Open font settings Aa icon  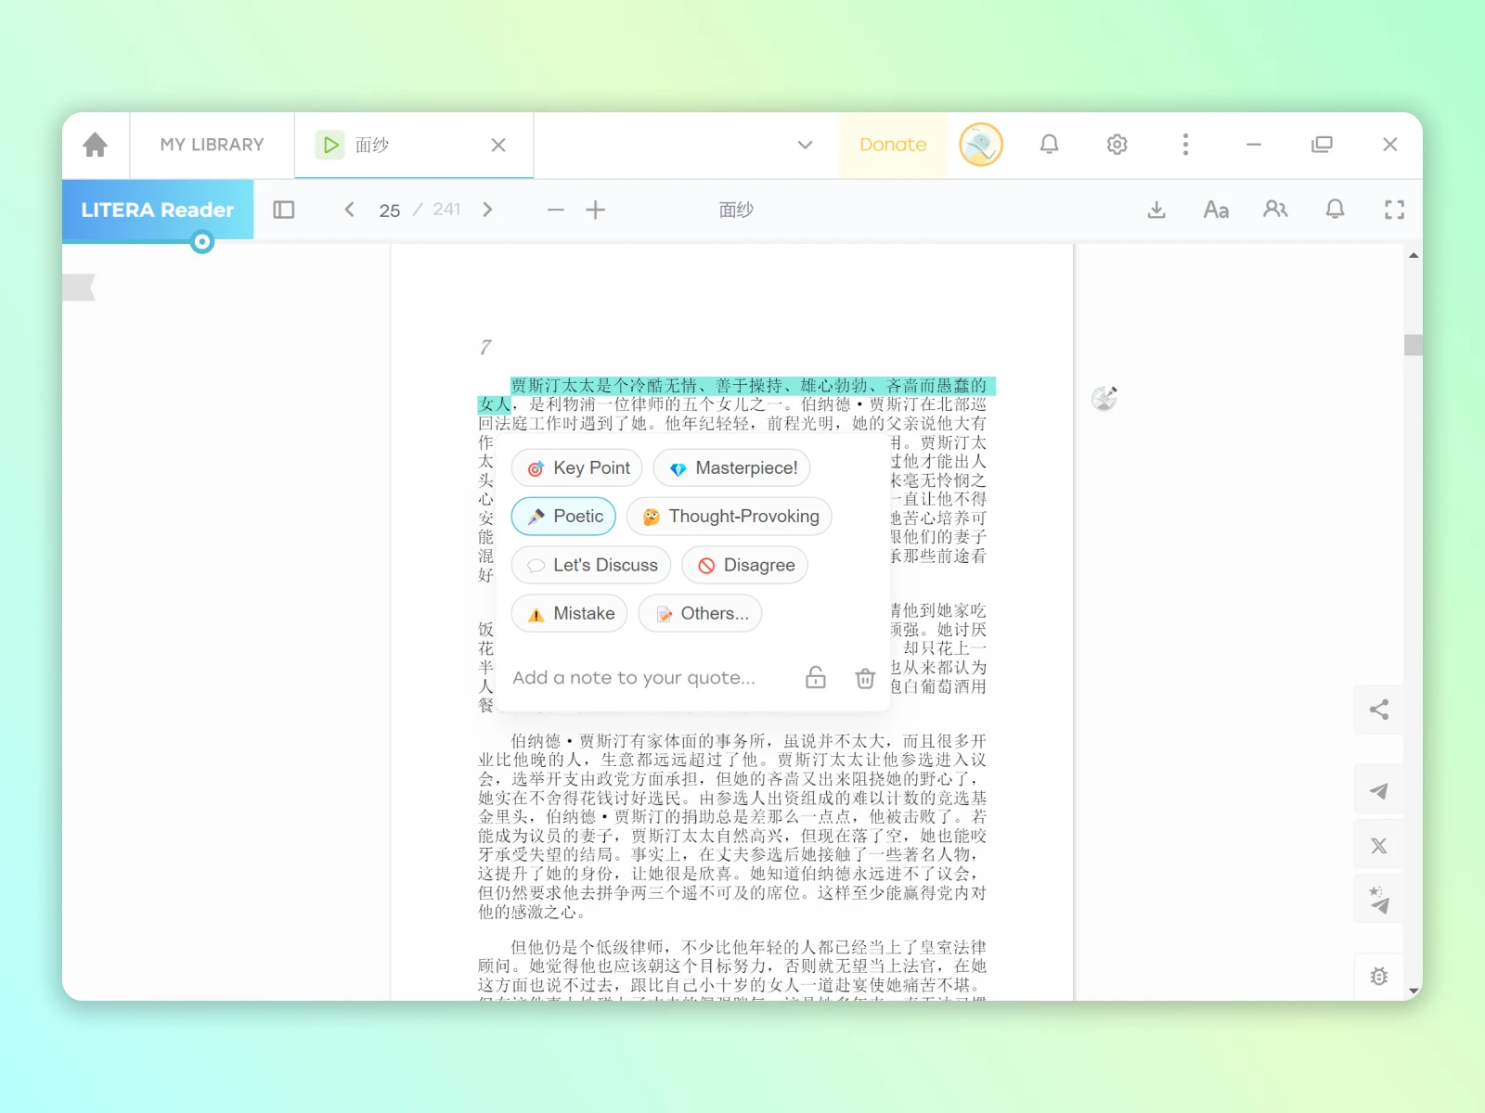(x=1216, y=210)
